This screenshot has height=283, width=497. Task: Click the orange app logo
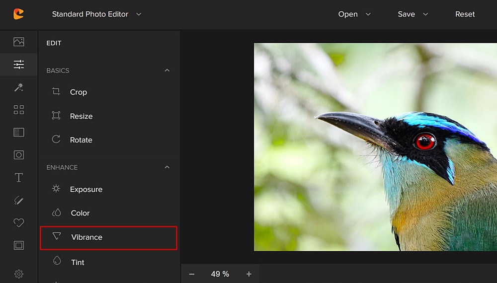click(19, 14)
